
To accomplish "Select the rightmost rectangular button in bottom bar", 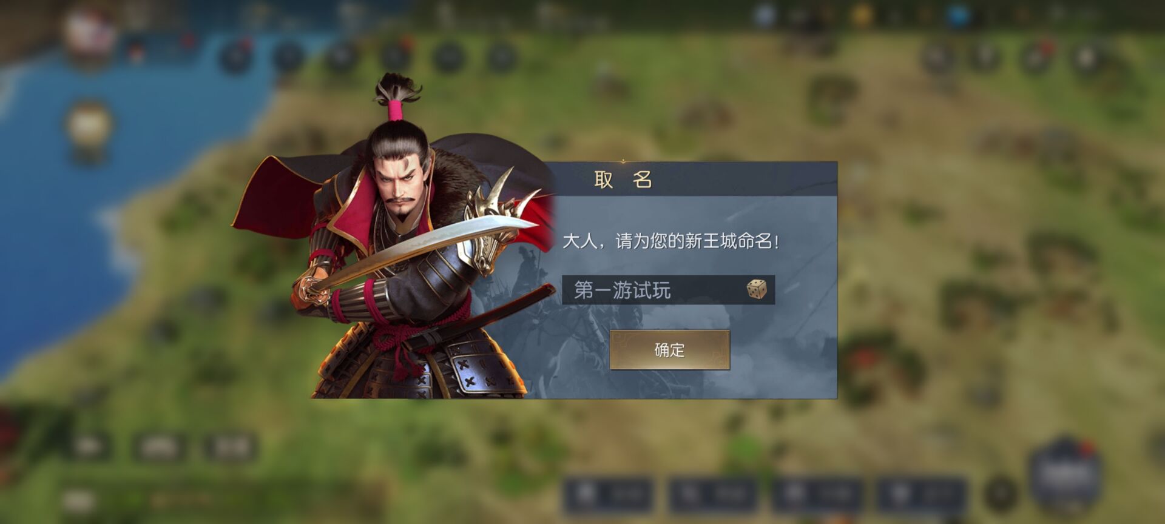I will pos(922,494).
